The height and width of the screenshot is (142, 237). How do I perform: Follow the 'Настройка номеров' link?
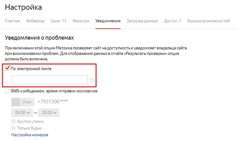pyautogui.click(x=30, y=135)
